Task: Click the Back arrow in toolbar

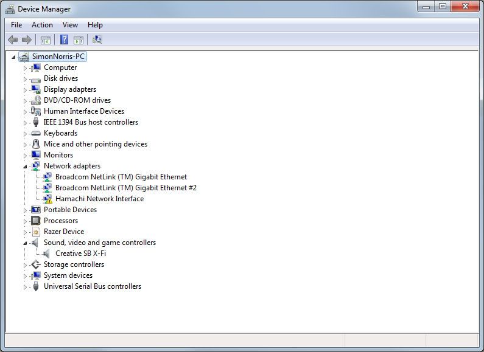Action: [13, 40]
